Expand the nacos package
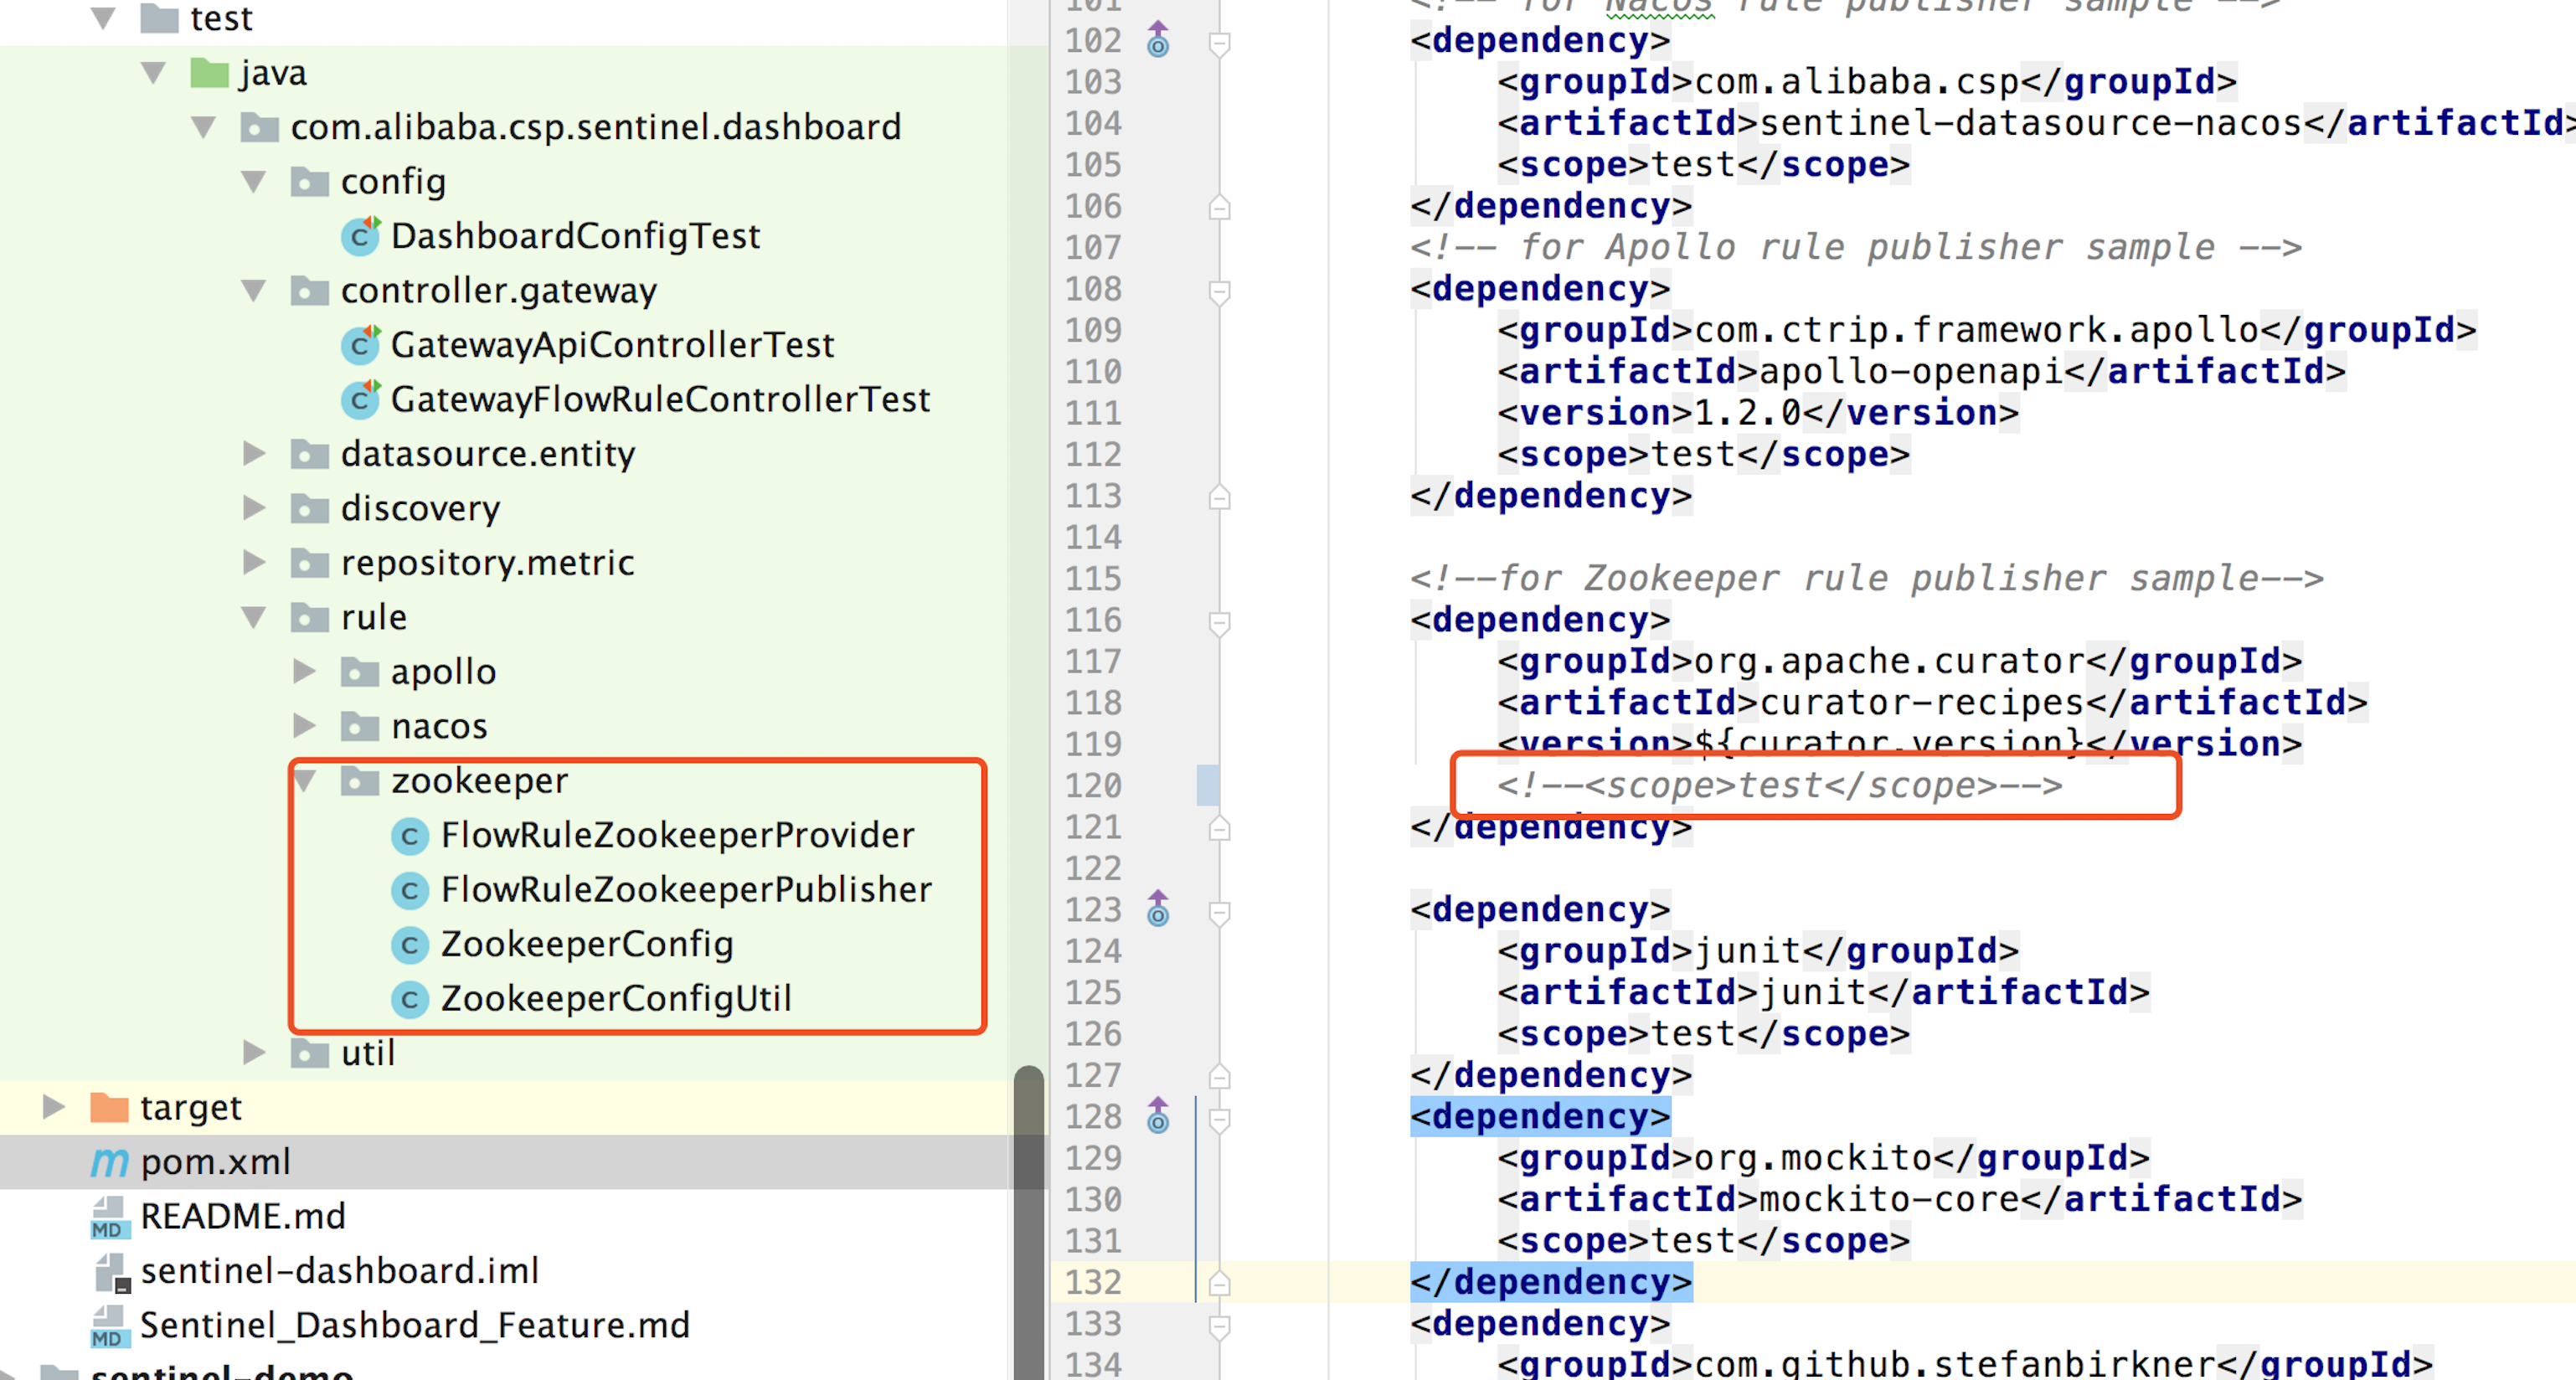This screenshot has height=1380, width=2576. tap(304, 726)
